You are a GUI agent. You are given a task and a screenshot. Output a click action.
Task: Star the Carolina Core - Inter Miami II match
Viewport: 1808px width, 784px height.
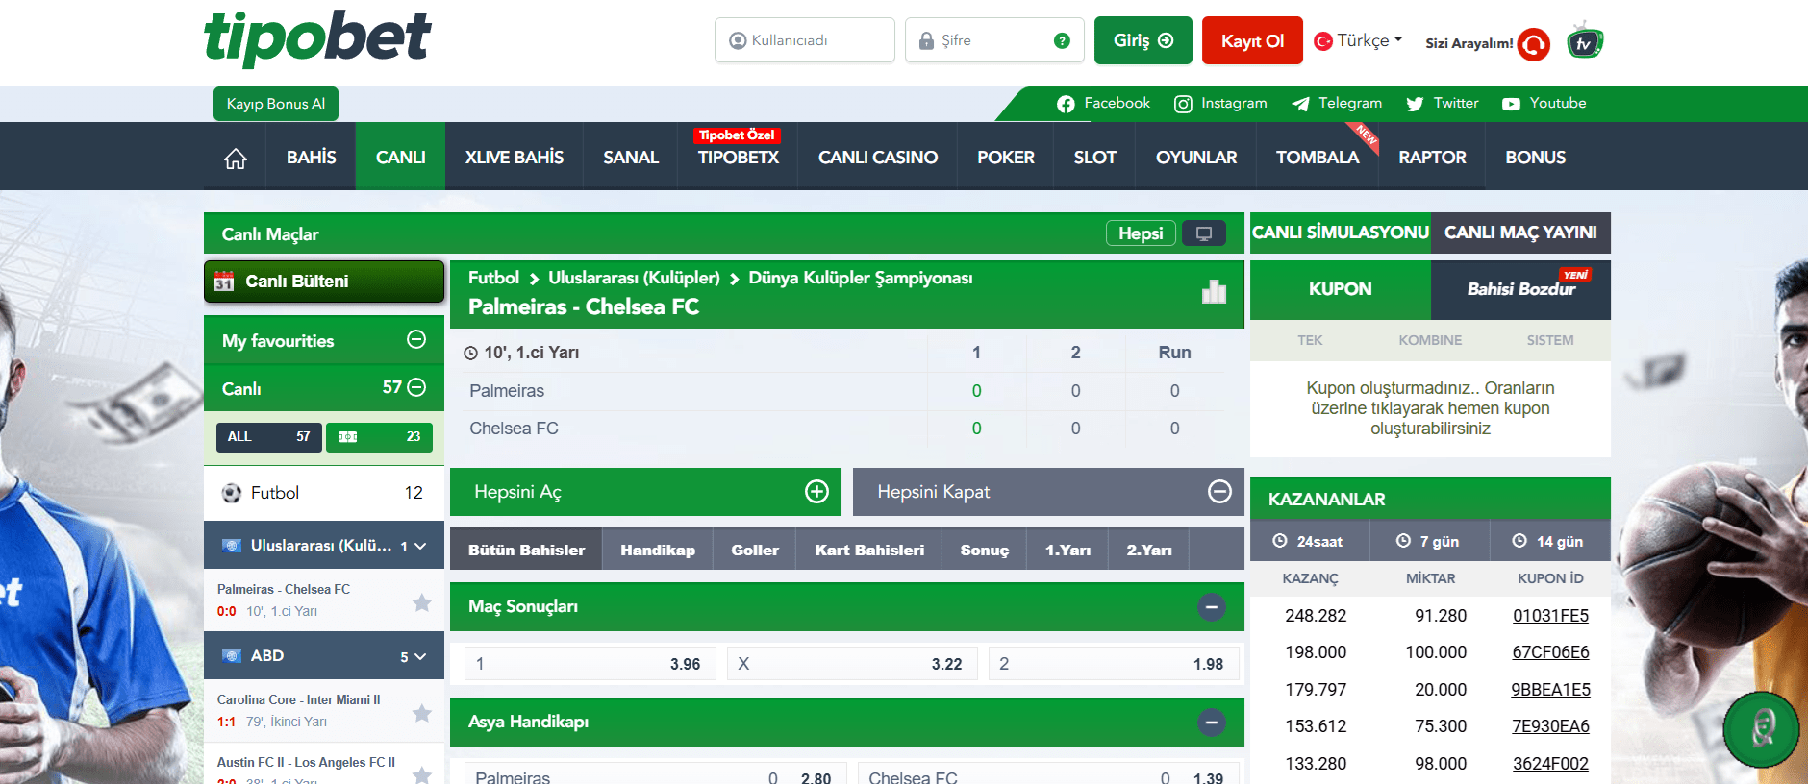[421, 713]
